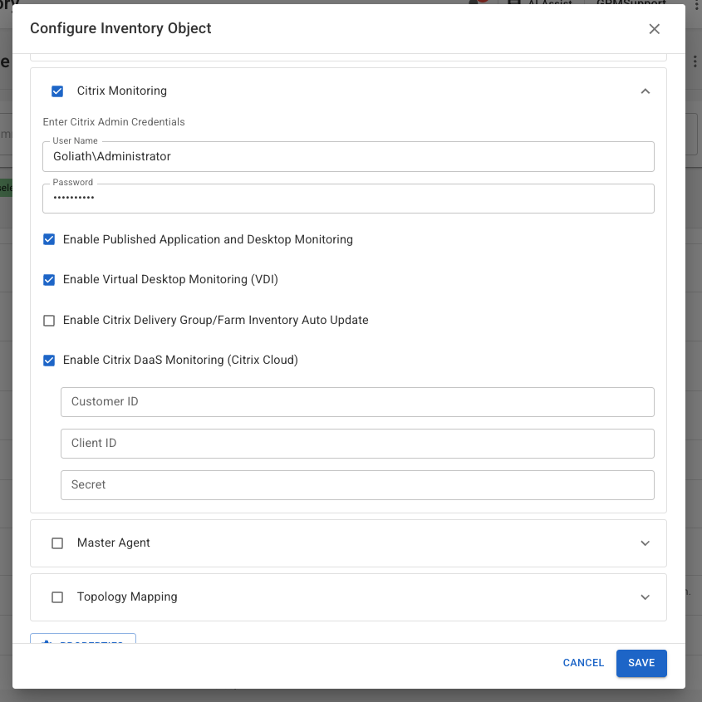
Task: Click the User Name field
Action: [x=348, y=157]
